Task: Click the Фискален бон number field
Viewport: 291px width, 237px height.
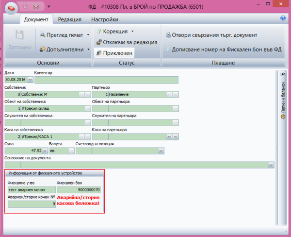Action: click(x=79, y=190)
